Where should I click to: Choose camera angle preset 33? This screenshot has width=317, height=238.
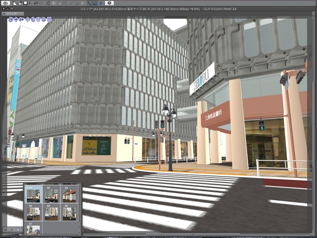[69, 194]
